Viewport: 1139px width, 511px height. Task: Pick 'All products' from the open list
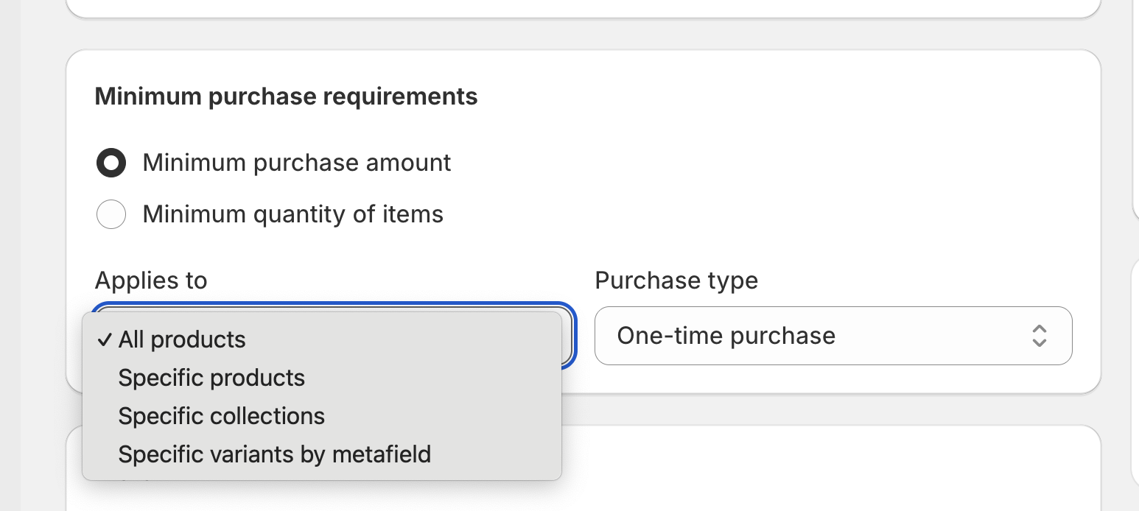182,339
